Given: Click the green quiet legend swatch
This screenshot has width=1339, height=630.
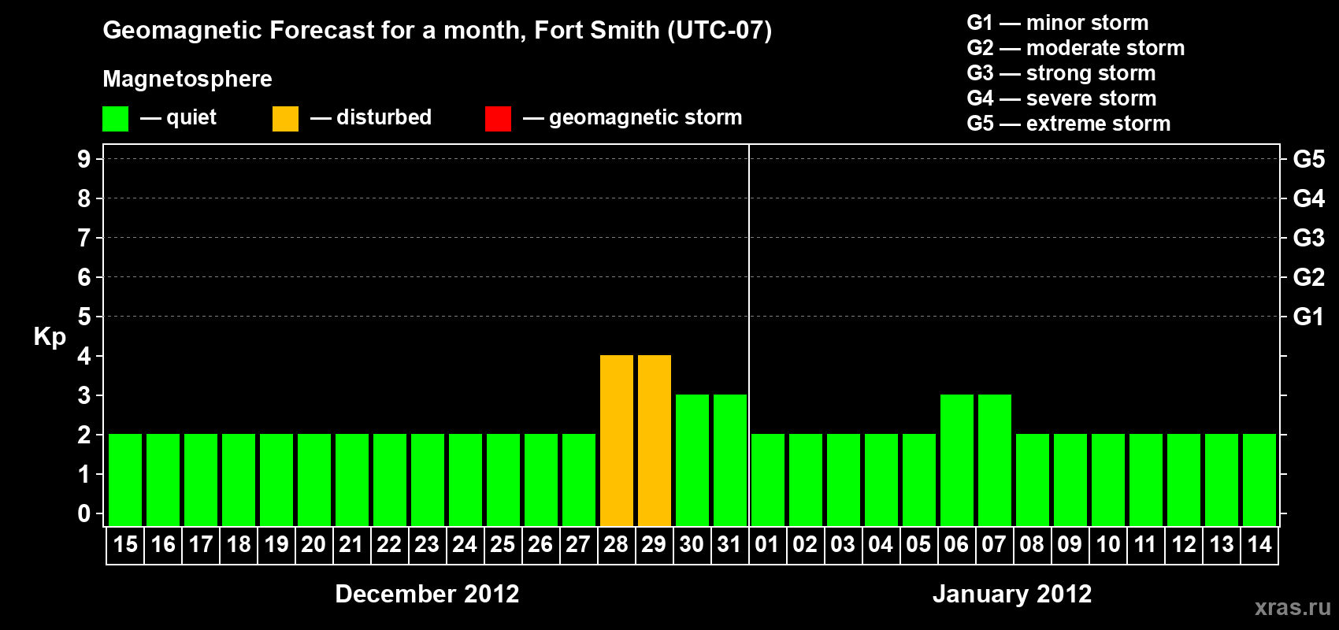Looking at the screenshot, I should coord(115,119).
